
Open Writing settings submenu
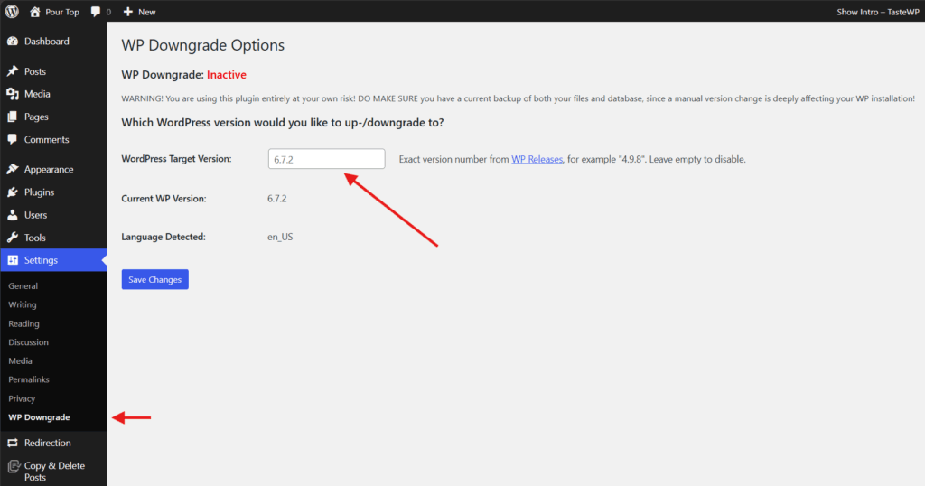click(x=23, y=305)
